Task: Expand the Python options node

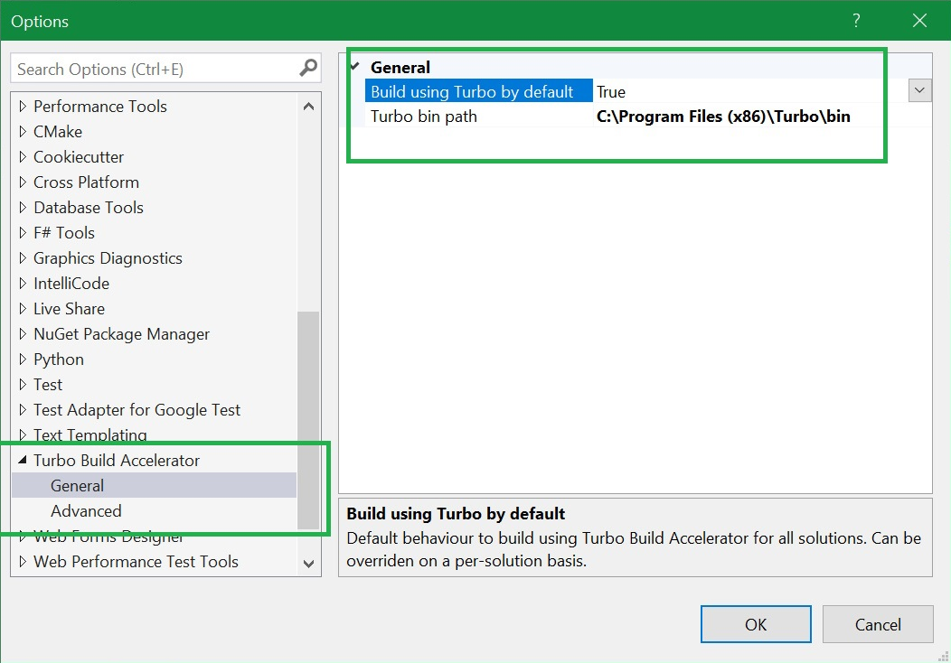Action: tap(23, 360)
